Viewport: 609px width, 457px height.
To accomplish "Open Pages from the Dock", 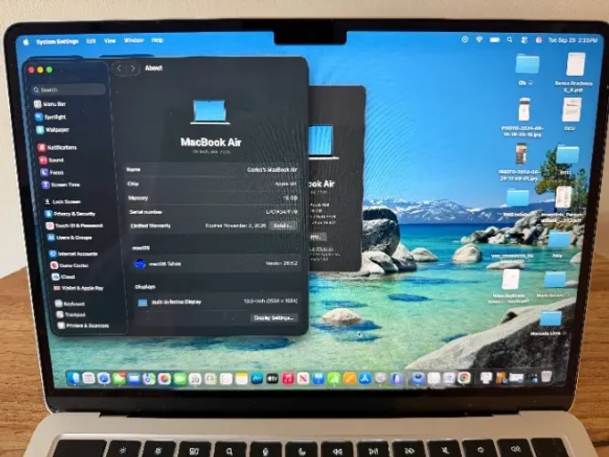I will [x=349, y=378].
